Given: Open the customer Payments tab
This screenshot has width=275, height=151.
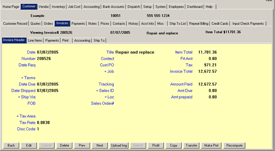Looking at the screenshot, I should point(78,24).
